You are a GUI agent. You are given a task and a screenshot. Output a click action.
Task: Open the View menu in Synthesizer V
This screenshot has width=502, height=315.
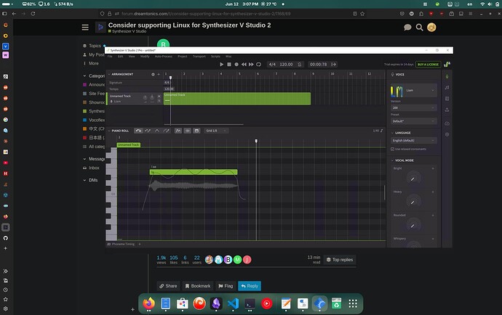[x=132, y=56]
